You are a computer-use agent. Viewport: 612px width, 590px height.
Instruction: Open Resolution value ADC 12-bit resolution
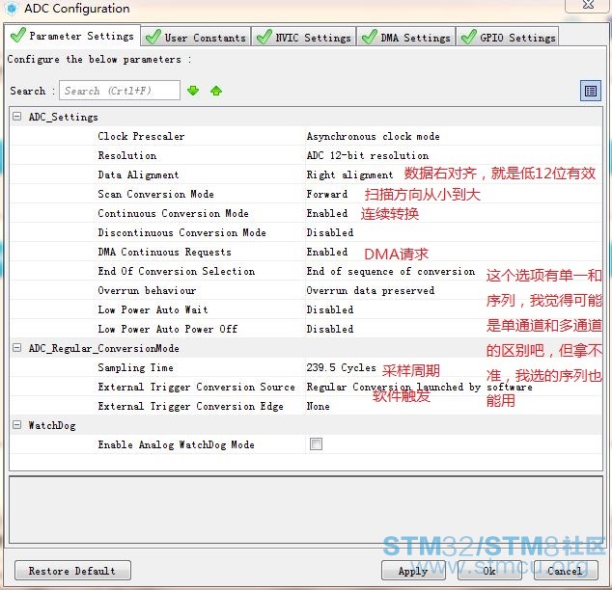click(368, 155)
